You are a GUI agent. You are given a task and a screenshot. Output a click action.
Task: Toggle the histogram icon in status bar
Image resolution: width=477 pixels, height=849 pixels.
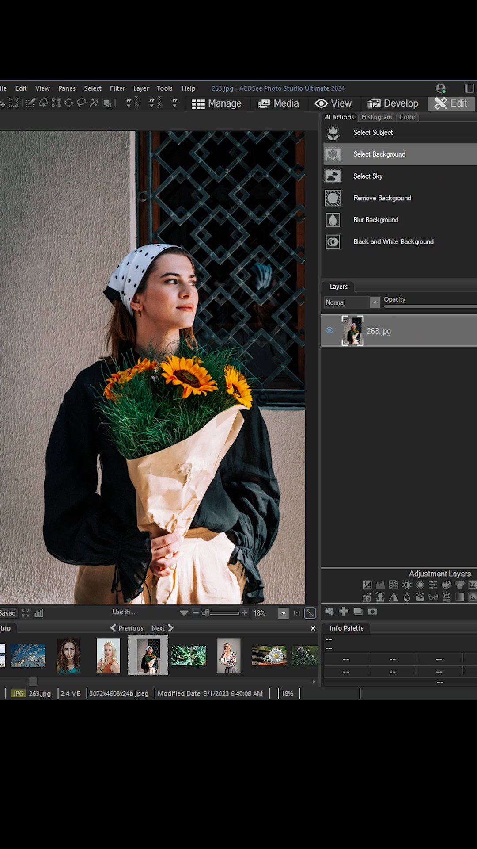tap(39, 613)
